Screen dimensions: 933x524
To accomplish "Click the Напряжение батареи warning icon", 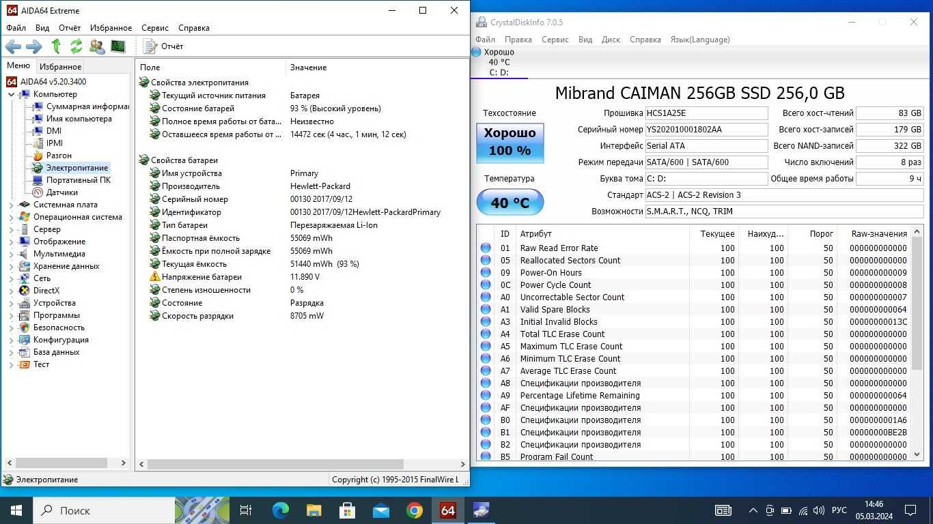I will (x=155, y=277).
